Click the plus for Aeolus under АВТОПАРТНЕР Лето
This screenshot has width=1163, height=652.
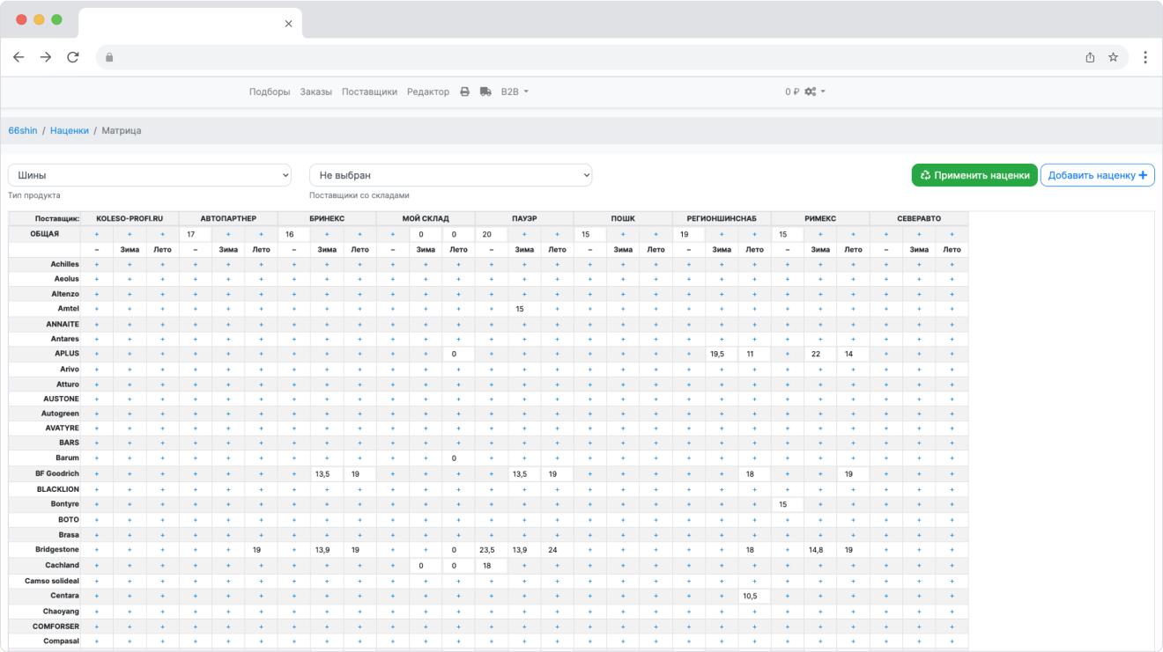coord(261,279)
